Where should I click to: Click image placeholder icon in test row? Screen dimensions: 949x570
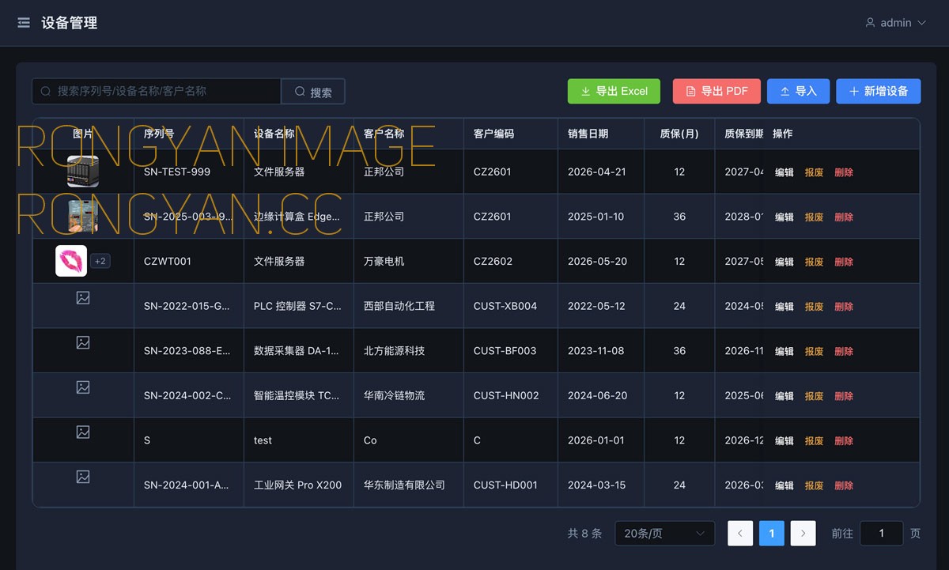[x=83, y=432]
